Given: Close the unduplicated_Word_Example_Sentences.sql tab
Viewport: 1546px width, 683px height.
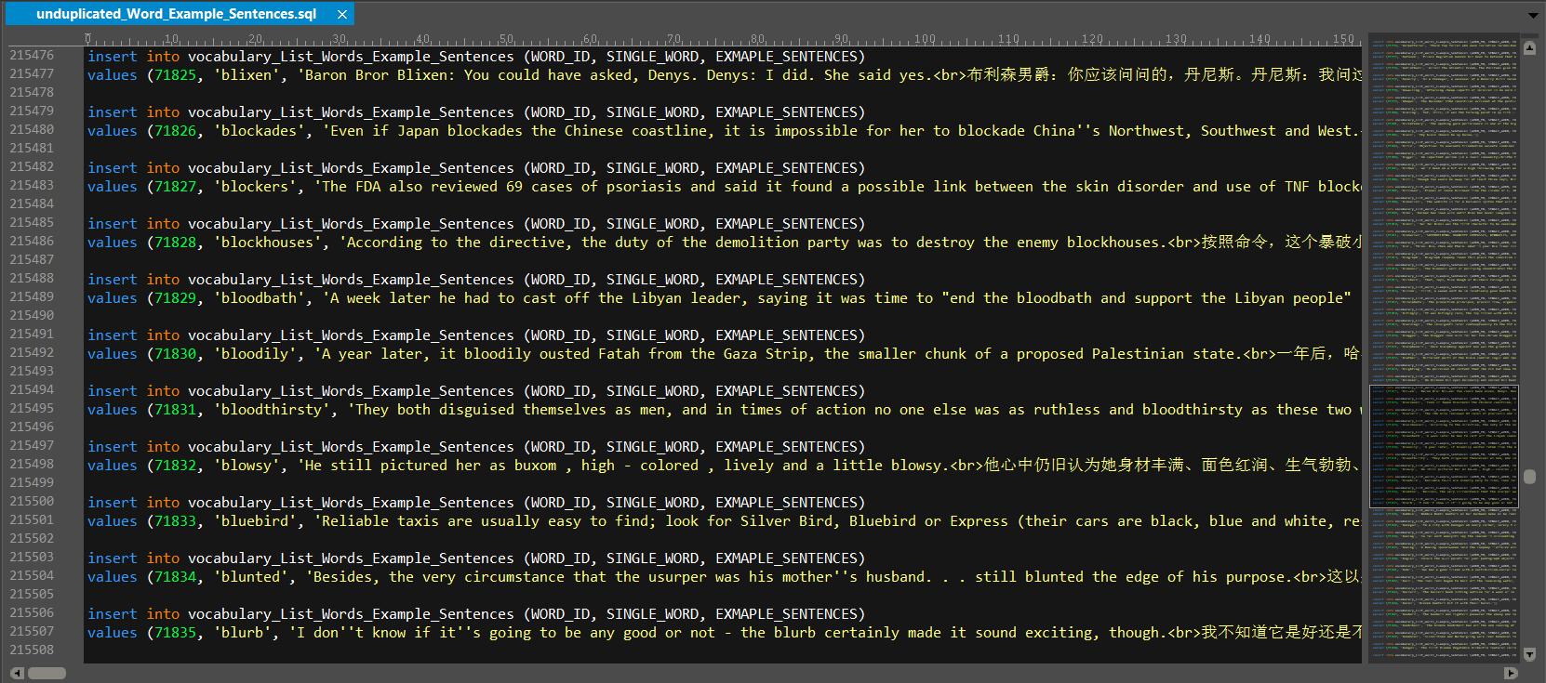Looking at the screenshot, I should (x=342, y=14).
